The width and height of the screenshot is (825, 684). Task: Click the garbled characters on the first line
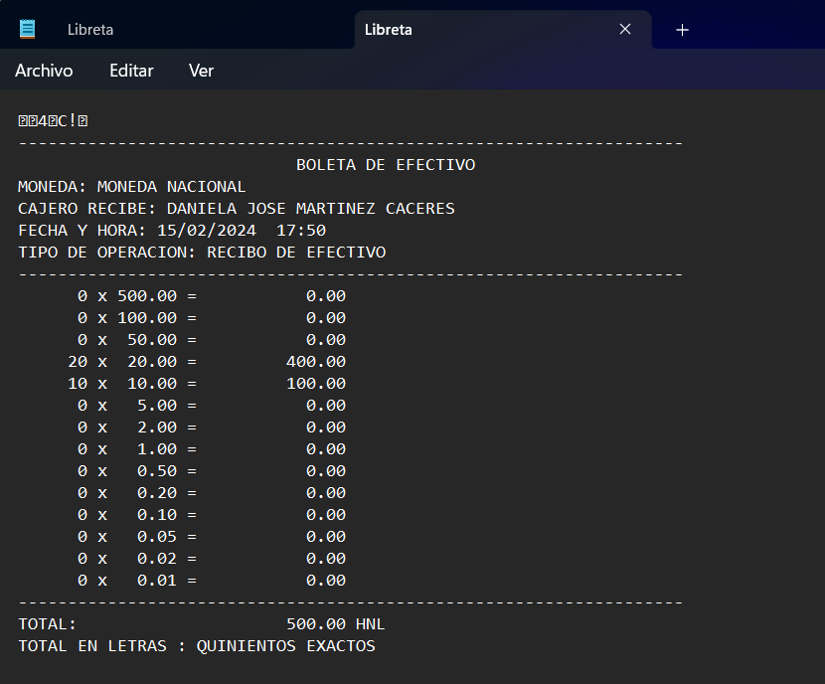click(x=54, y=121)
